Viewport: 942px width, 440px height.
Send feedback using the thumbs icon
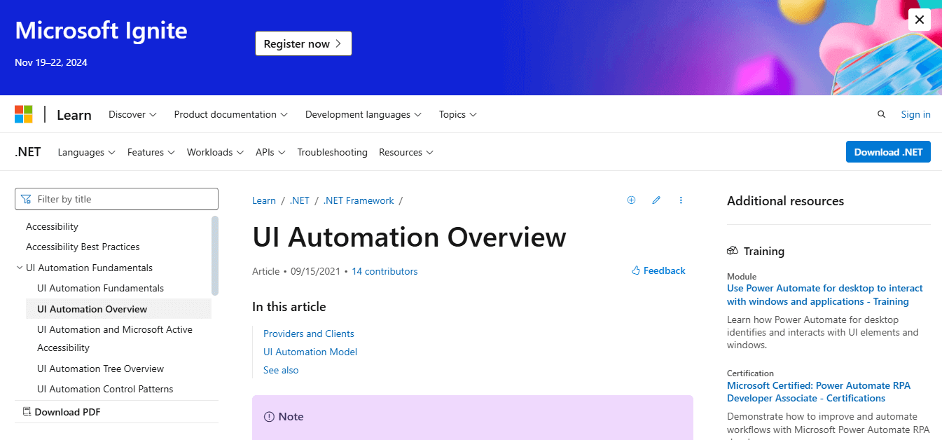pos(657,270)
